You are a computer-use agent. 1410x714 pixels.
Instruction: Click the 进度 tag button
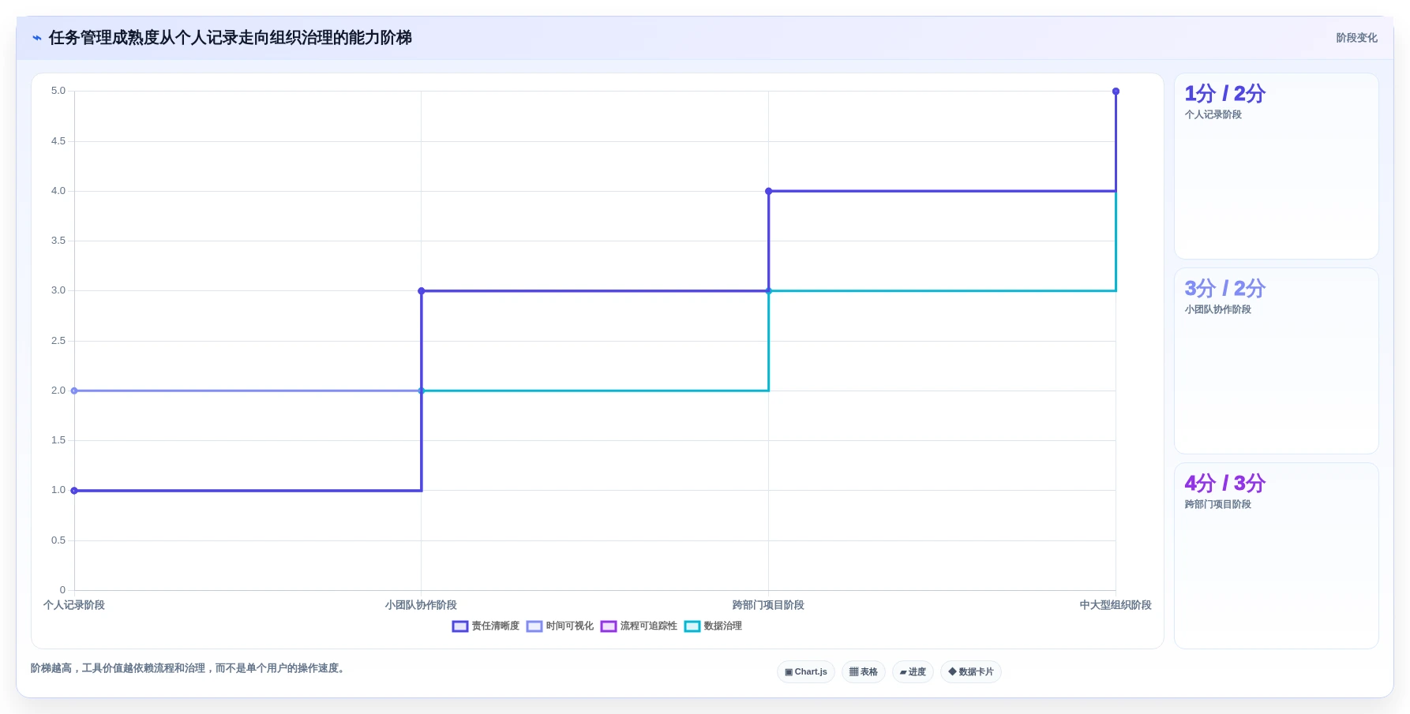[913, 672]
